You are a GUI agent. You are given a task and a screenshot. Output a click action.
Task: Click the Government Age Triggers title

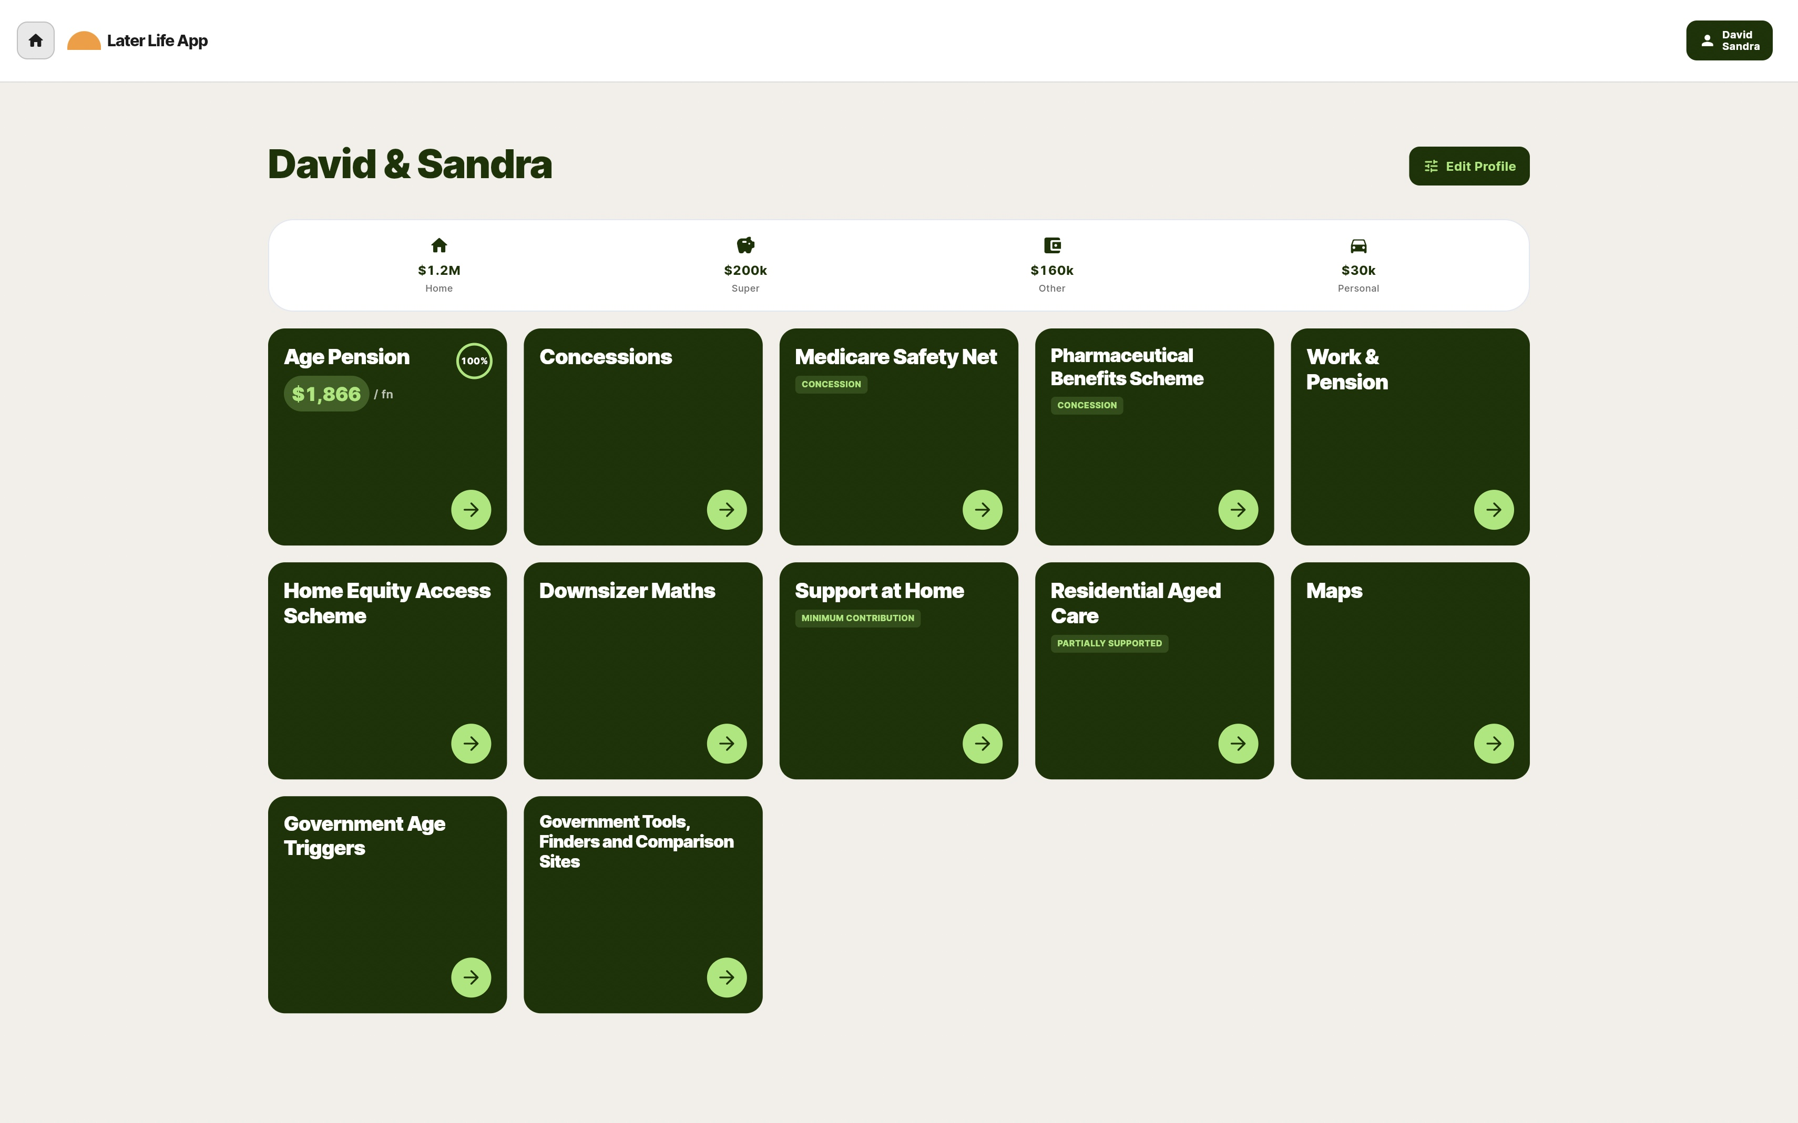(364, 836)
